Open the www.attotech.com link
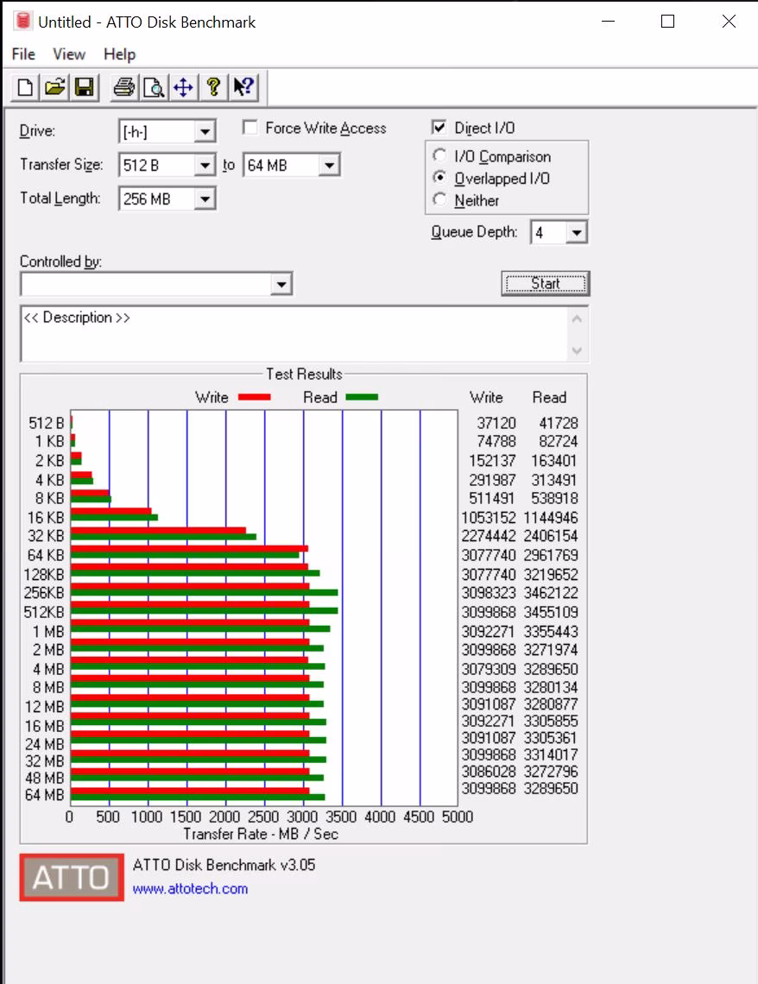Image resolution: width=758 pixels, height=984 pixels. 190,888
